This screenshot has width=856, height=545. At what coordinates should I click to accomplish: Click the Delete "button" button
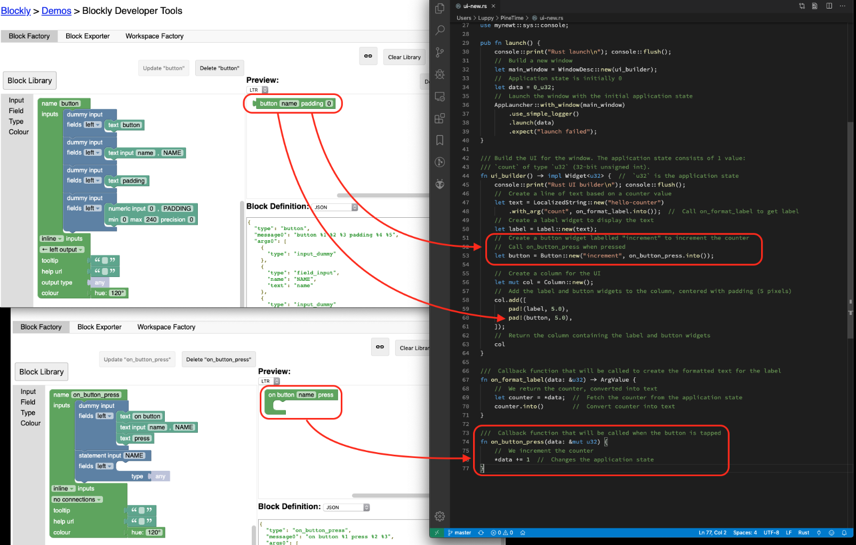219,68
